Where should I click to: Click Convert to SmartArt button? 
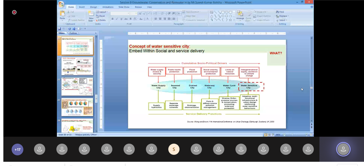(x=195, y=20)
